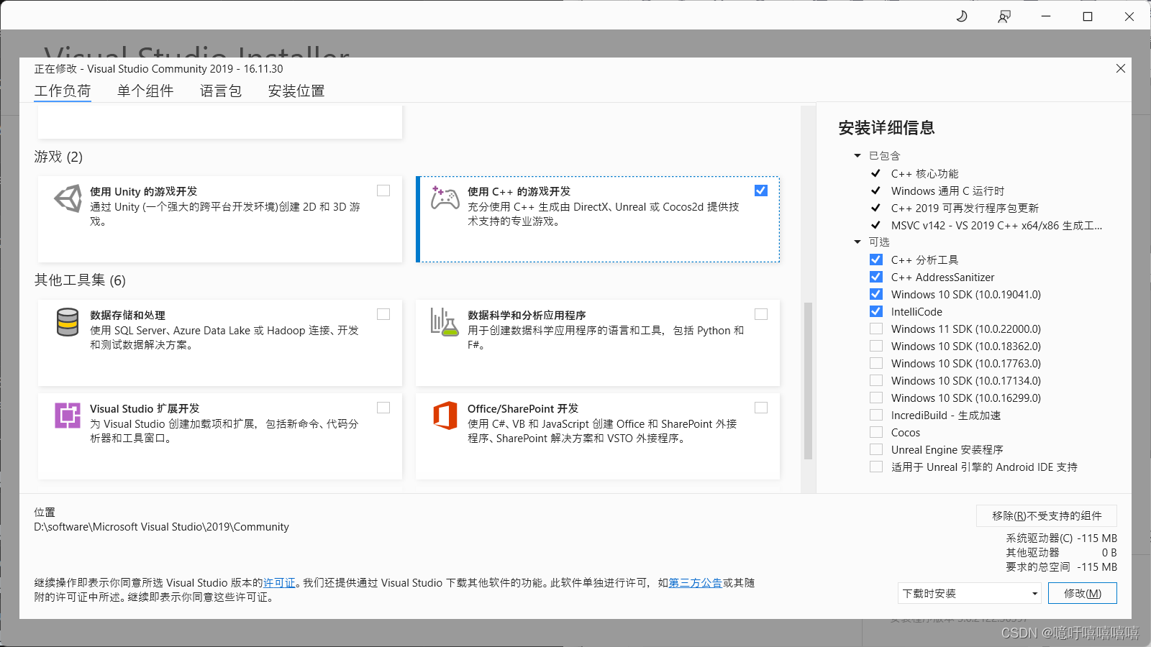This screenshot has width=1151, height=647.
Task: Open the 下载时安装 dropdown
Action: click(x=970, y=593)
